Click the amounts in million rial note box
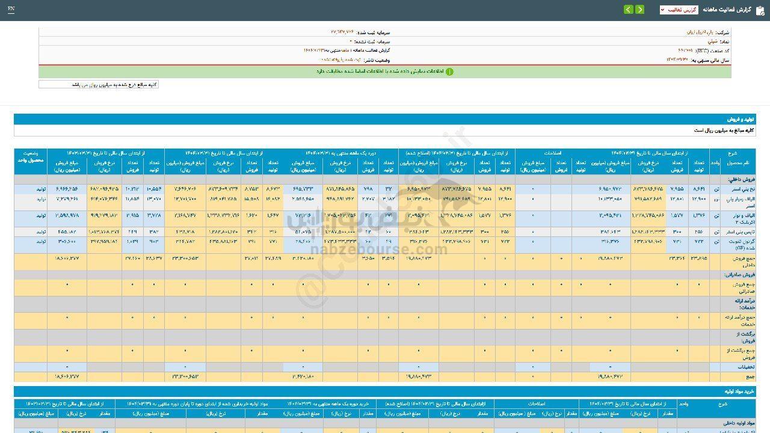The image size is (770, 433). tap(99, 85)
